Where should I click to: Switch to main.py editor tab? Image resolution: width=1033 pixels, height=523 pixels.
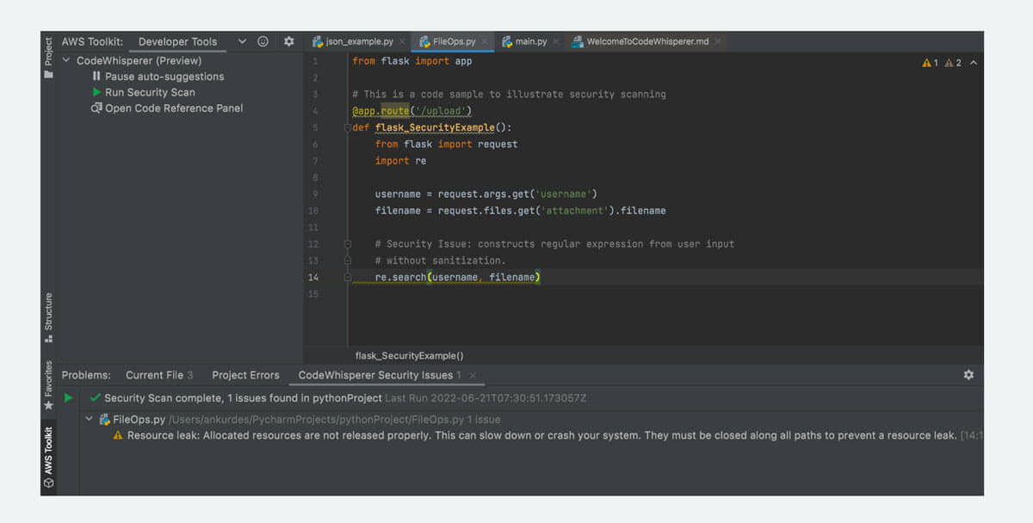pos(531,41)
